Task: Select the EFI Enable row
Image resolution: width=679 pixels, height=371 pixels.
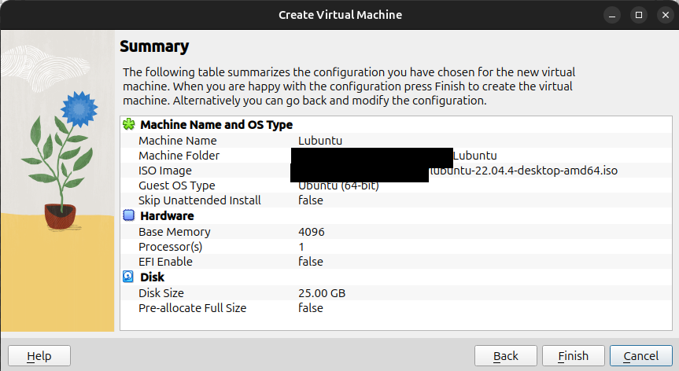Action: pos(165,262)
